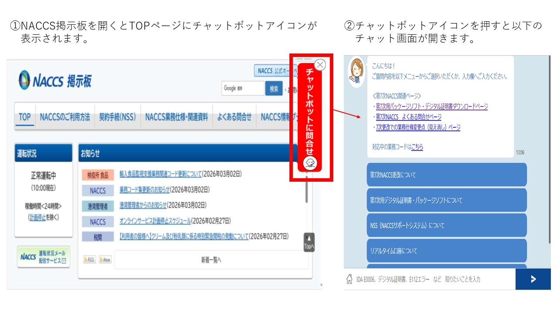Click the NACCS 掲示板 logo
This screenshot has height=313, width=557.
55,80
